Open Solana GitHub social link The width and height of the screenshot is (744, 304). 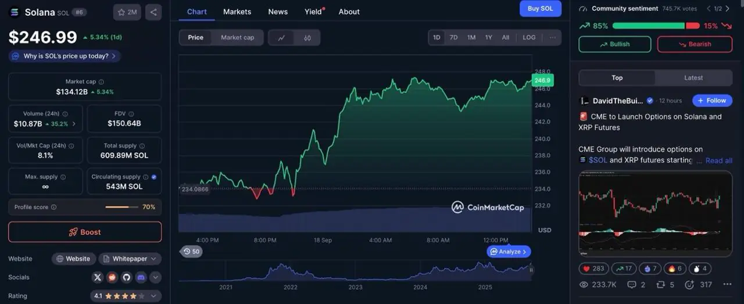pos(126,277)
